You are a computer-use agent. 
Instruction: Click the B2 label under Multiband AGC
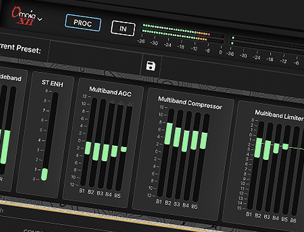tap(91, 192)
